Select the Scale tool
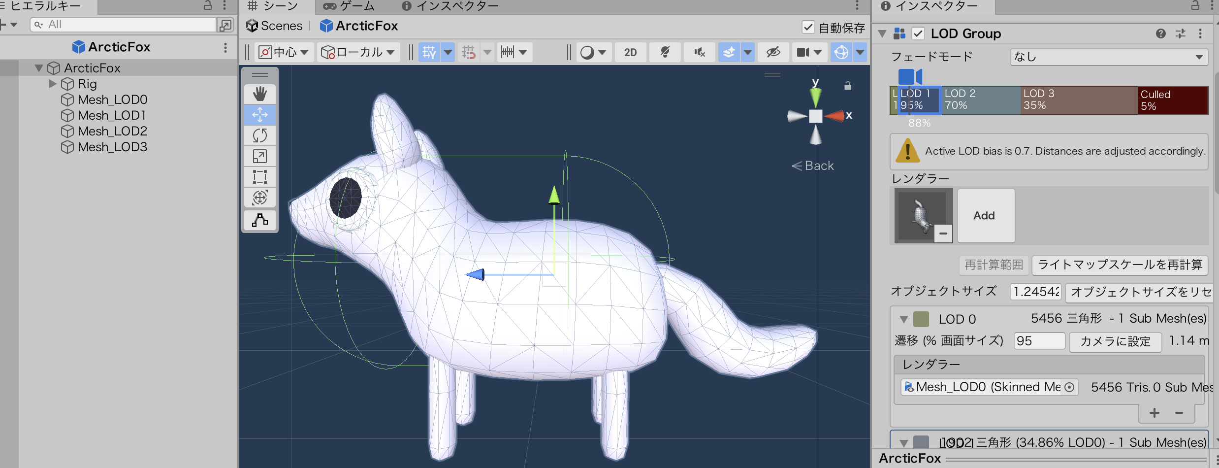This screenshot has width=1219, height=468. click(260, 156)
